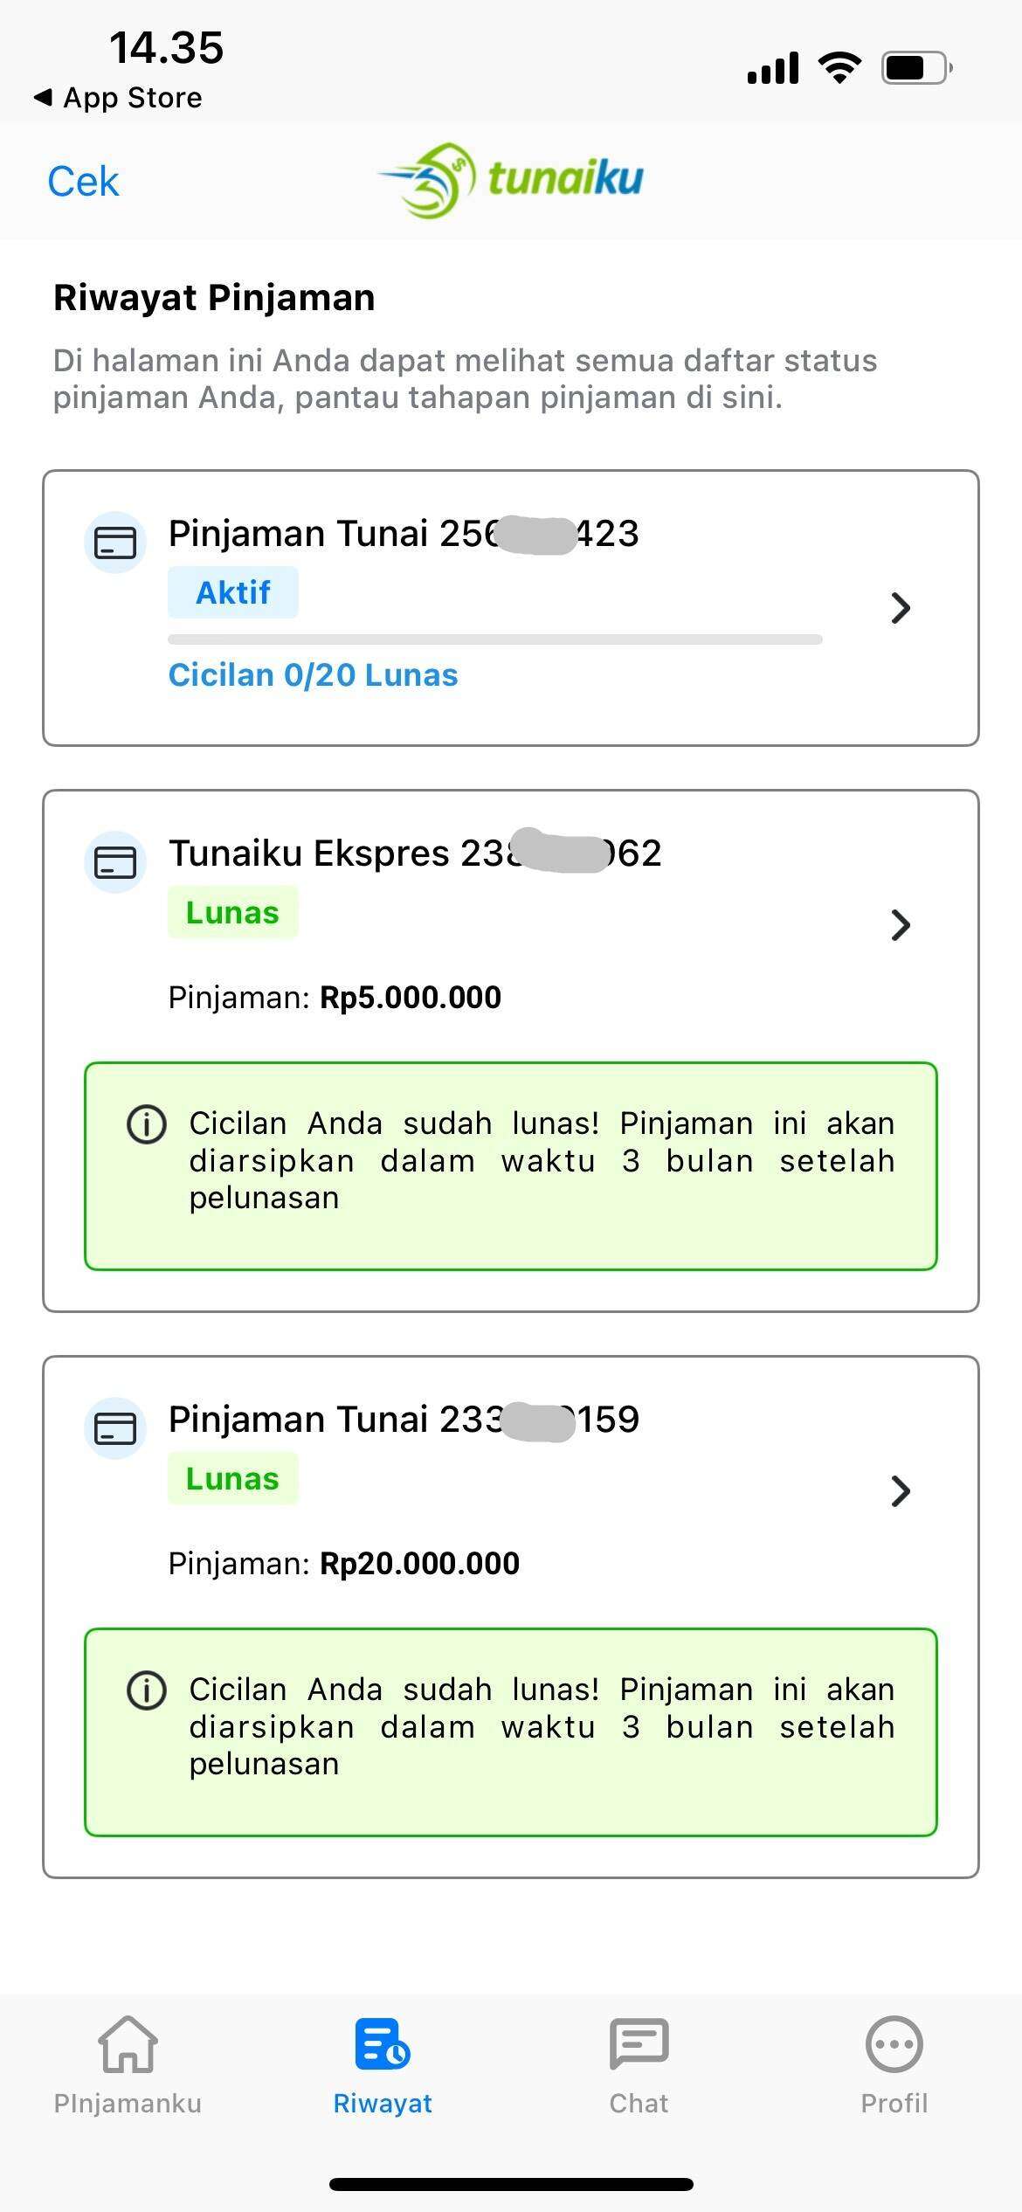Expand the Aktif loan details chevron
Viewport: 1022px width, 2212px height.
[901, 608]
